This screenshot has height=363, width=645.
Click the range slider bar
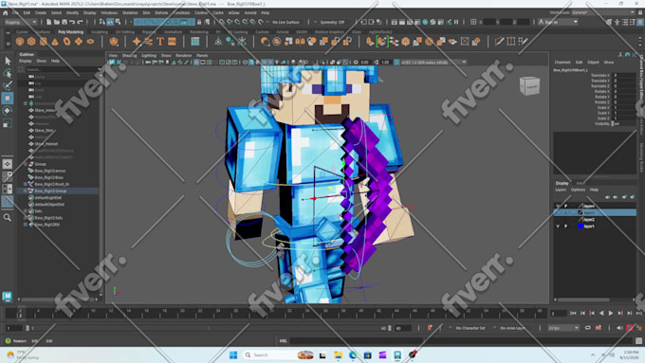click(209, 328)
